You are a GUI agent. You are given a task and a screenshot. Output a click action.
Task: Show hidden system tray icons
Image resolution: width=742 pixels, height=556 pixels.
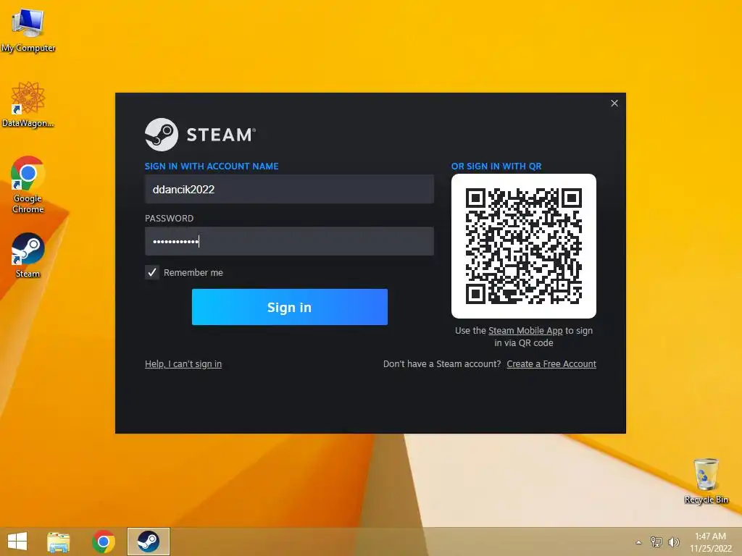point(638,542)
